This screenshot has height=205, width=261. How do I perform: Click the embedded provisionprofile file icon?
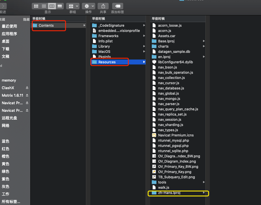pos(94,30)
